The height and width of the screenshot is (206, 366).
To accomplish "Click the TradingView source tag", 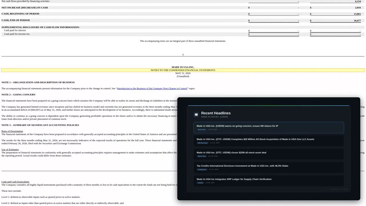I will (202, 169).
